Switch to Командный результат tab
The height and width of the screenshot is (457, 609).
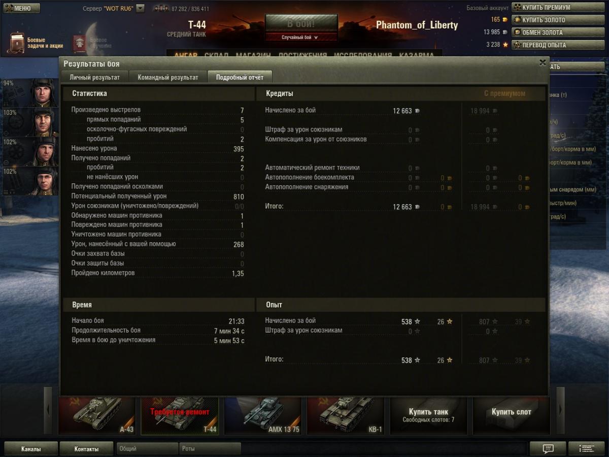[x=168, y=77]
